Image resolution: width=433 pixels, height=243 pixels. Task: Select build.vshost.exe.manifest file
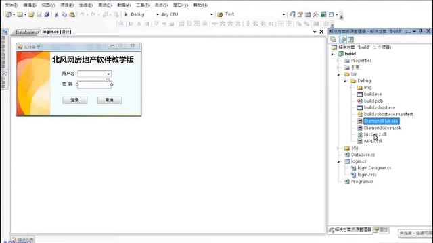point(388,114)
